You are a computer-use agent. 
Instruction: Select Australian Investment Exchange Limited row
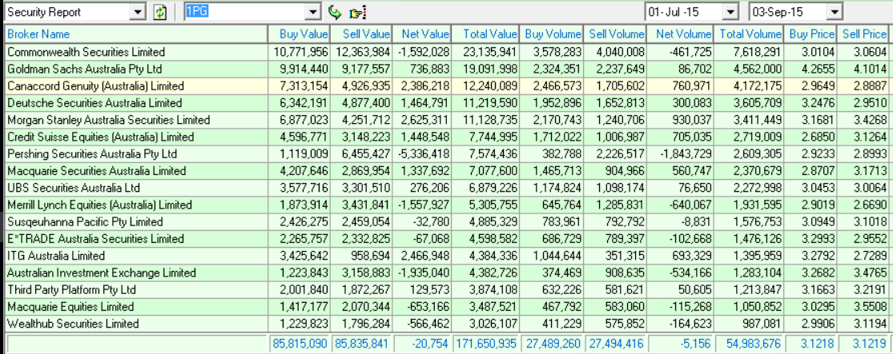coord(447,272)
